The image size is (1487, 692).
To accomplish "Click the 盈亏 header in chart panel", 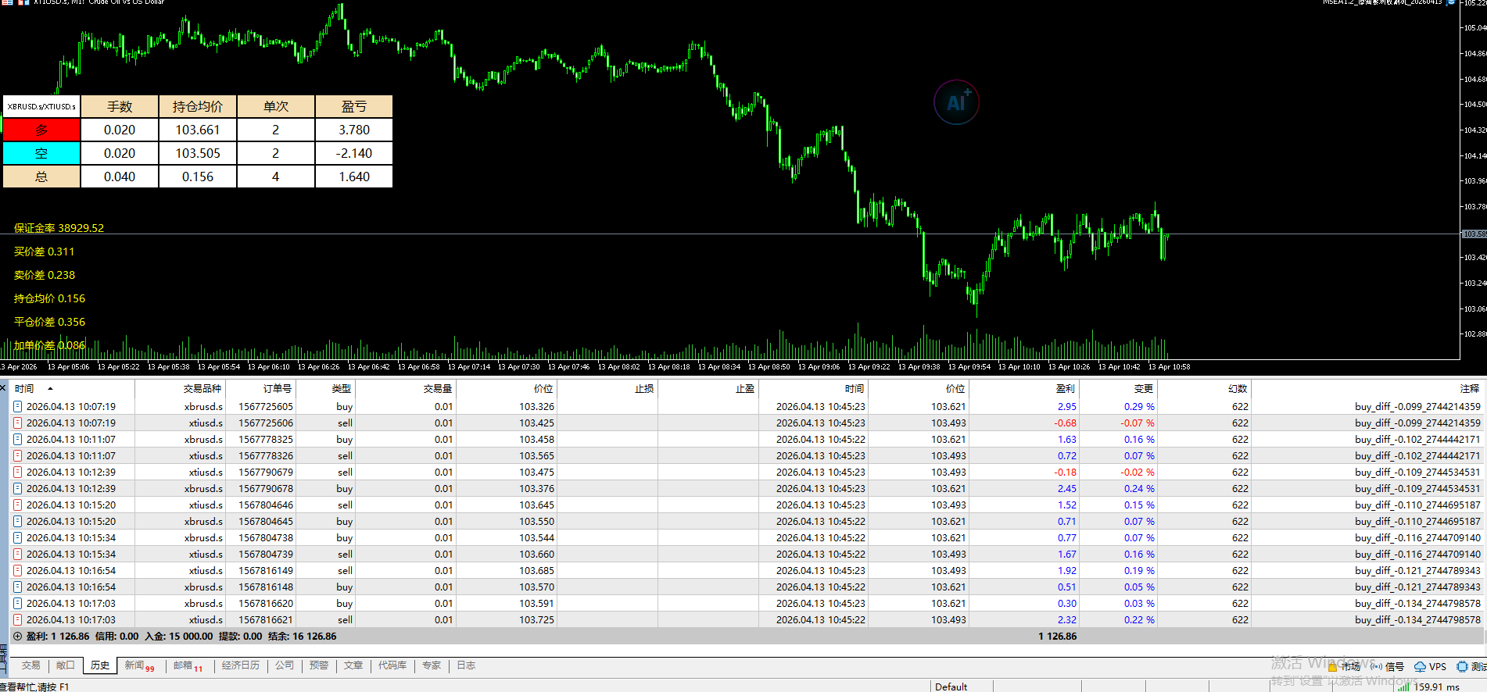I will click(354, 106).
